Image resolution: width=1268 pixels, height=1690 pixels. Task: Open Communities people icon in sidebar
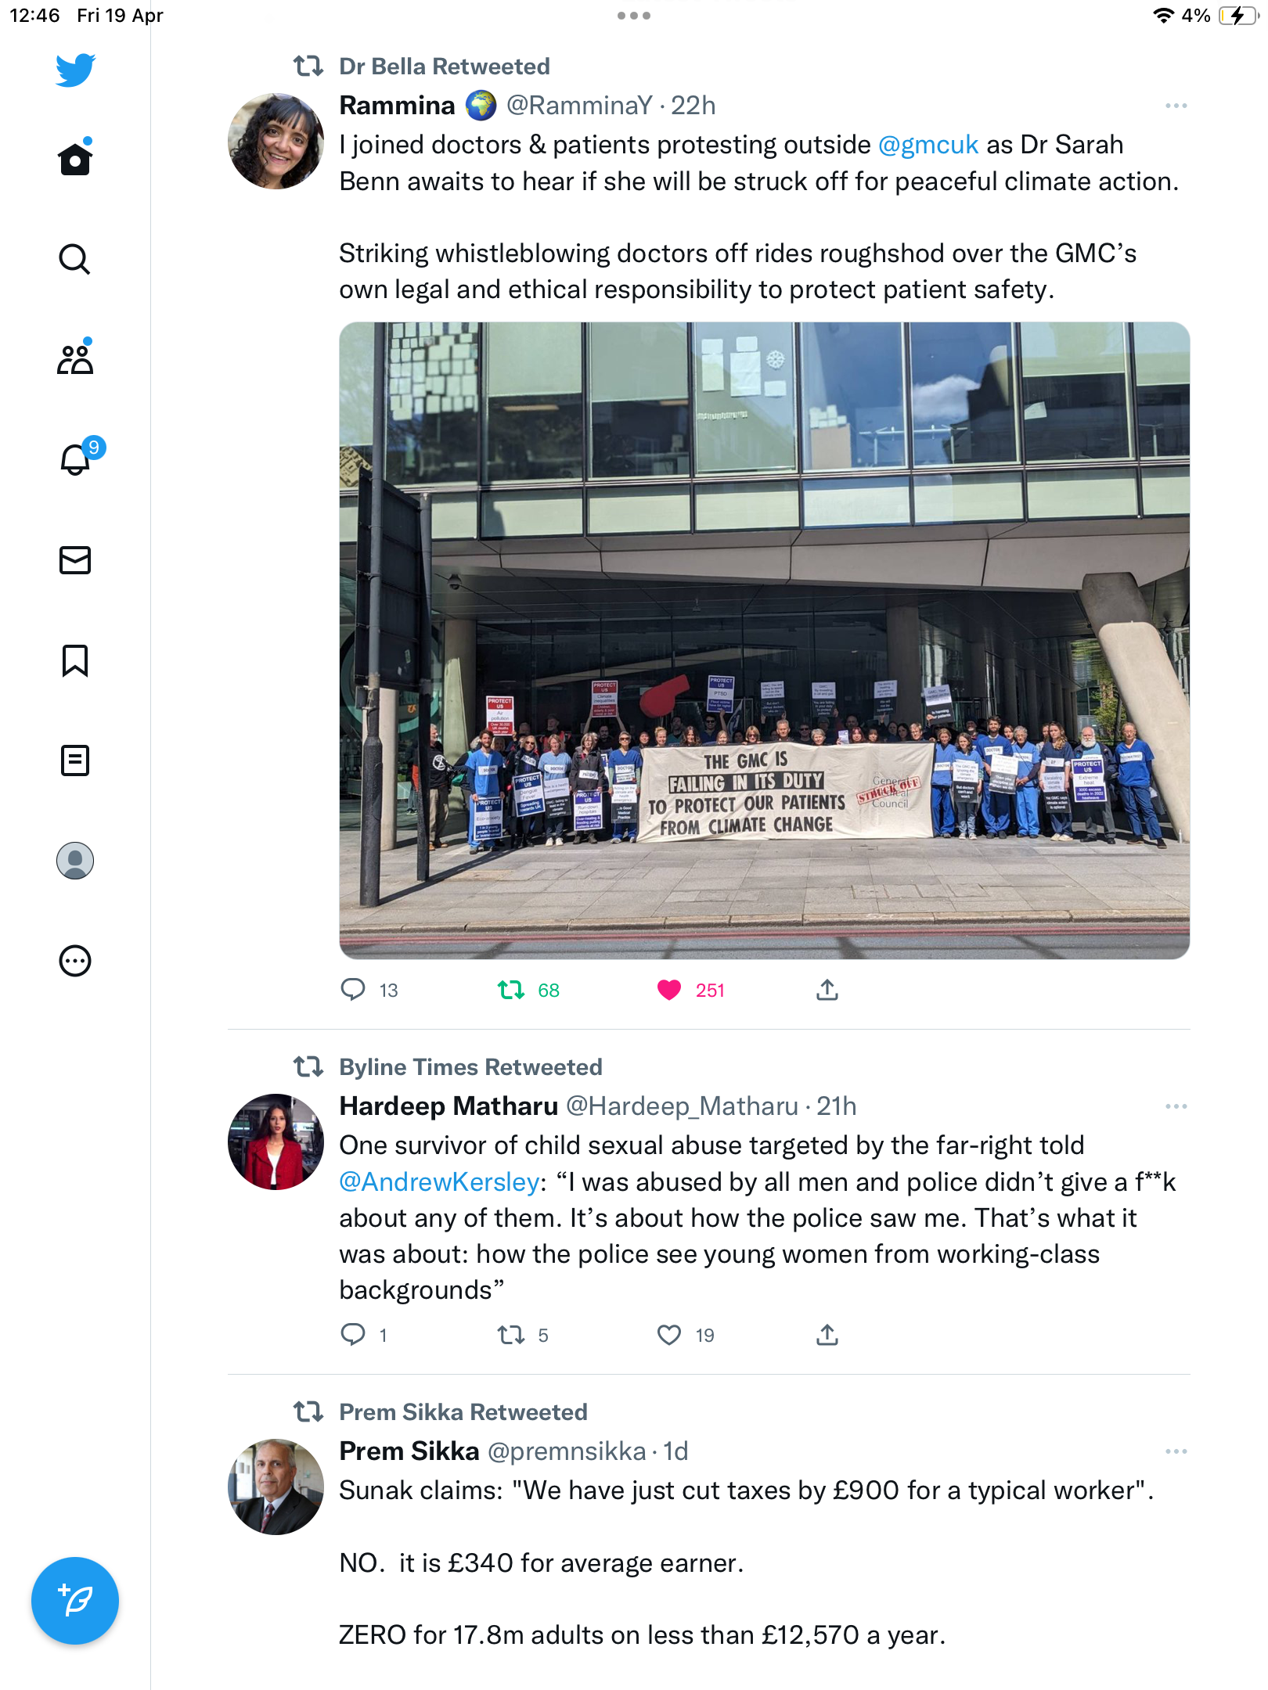click(x=75, y=358)
